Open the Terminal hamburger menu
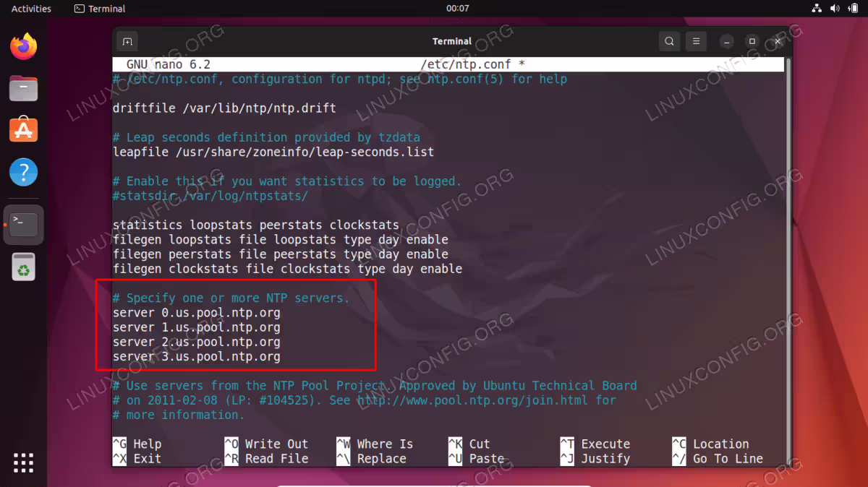 pos(696,41)
